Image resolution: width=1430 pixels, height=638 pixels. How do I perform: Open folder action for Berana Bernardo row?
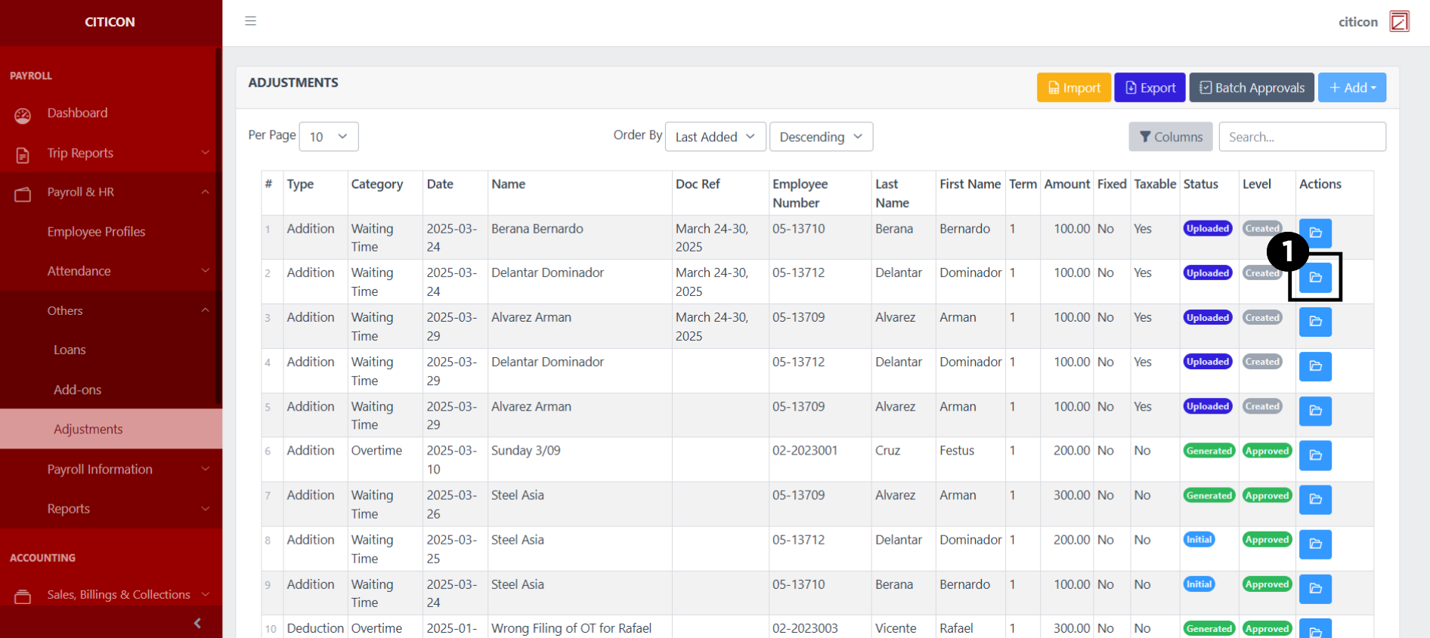click(x=1315, y=233)
